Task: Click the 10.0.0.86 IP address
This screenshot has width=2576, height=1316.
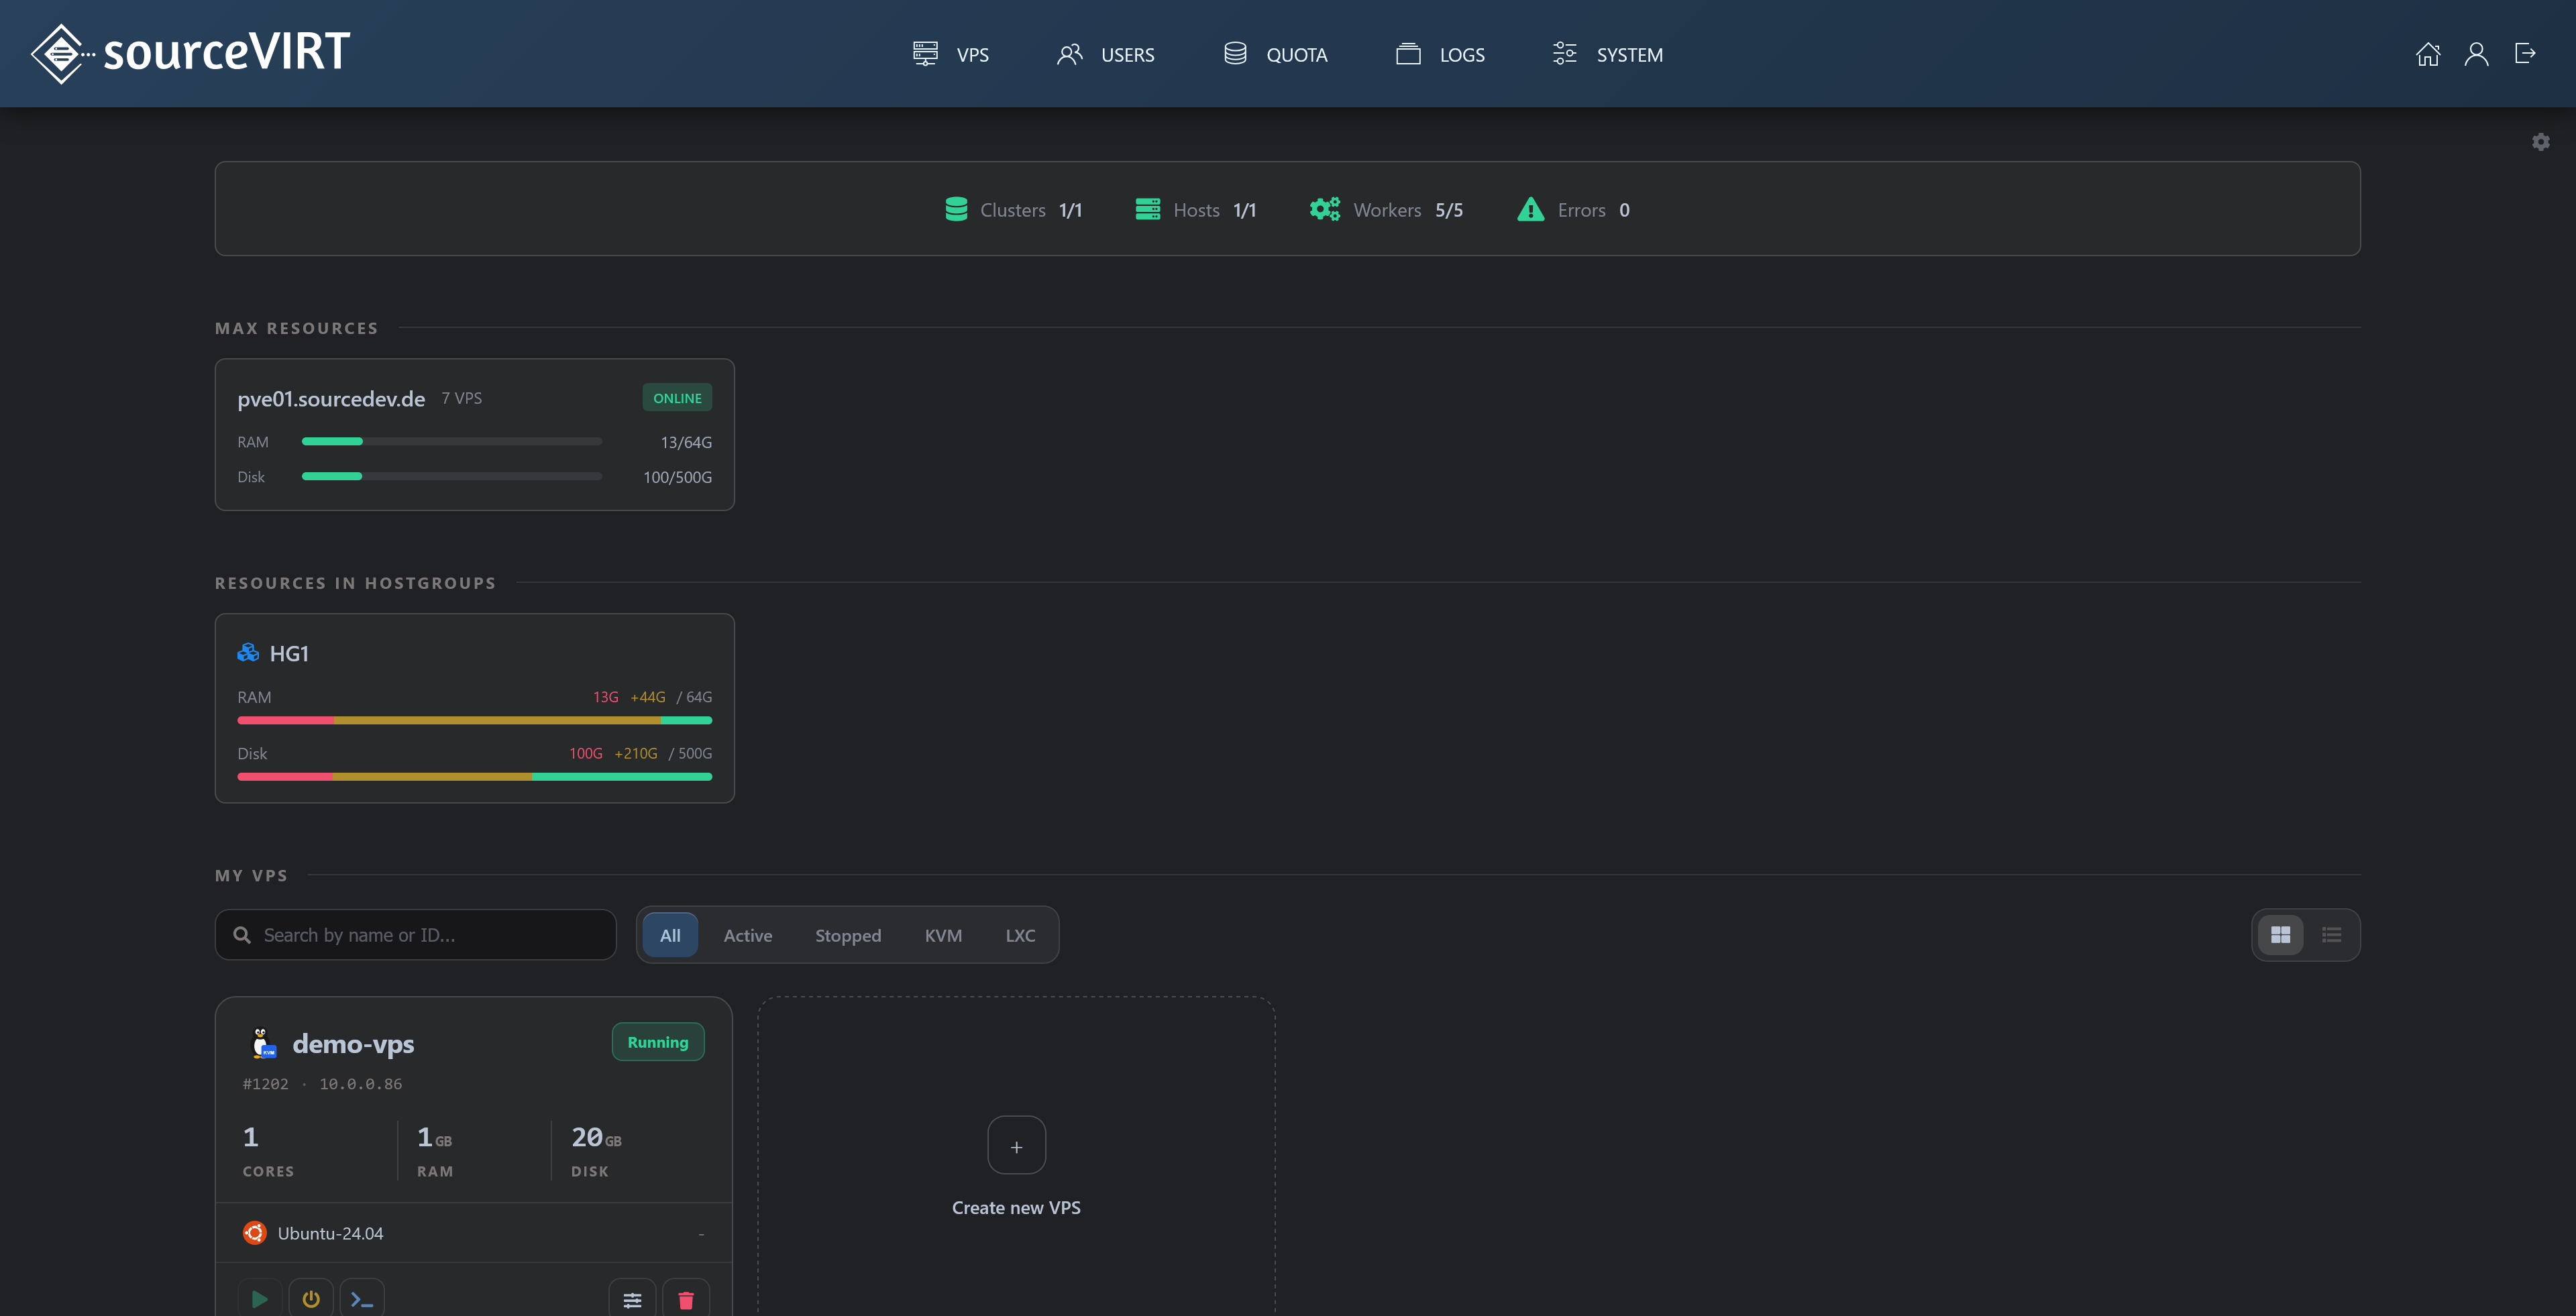Action: (361, 1084)
